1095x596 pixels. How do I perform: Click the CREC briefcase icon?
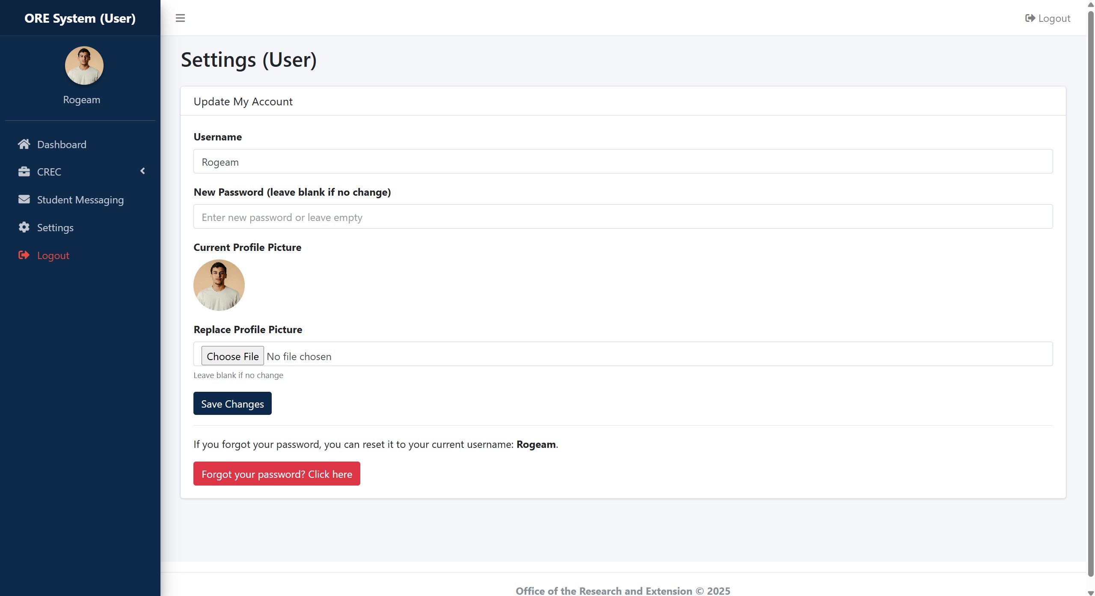[24, 172]
